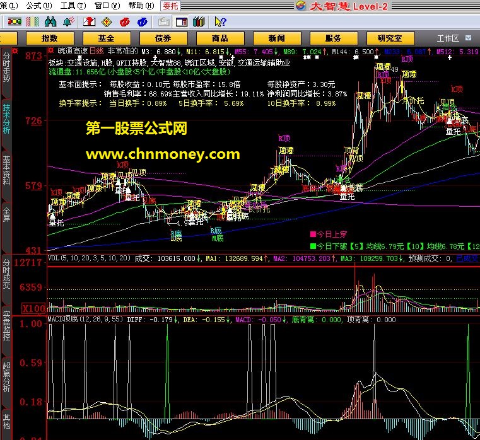Click the red gear icon at the left panel top
The height and width of the screenshot is (440, 480).
15,51
